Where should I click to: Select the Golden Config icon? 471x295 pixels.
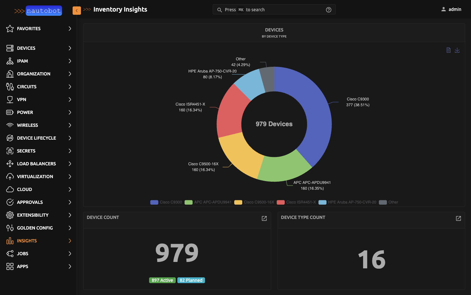[10, 228]
